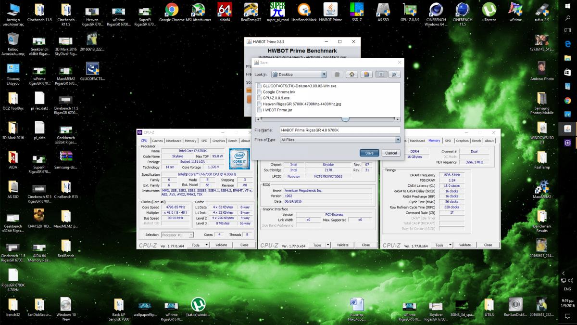The width and height of the screenshot is (577, 325).
Task: Open MSI Afterburner desktop icon
Action: (x=199, y=12)
